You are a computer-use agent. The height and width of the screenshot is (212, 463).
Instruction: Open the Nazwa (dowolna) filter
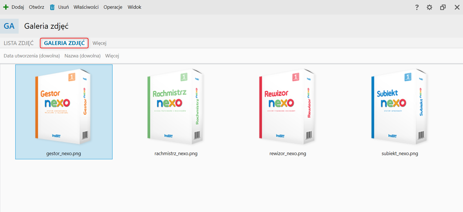[83, 56]
